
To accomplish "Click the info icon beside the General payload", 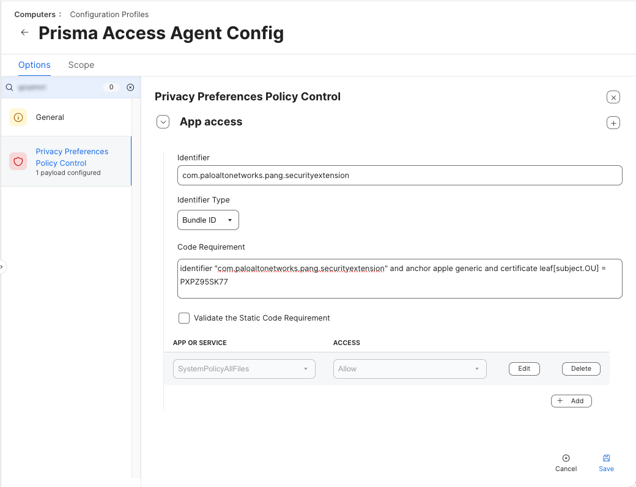I will pyautogui.click(x=18, y=117).
